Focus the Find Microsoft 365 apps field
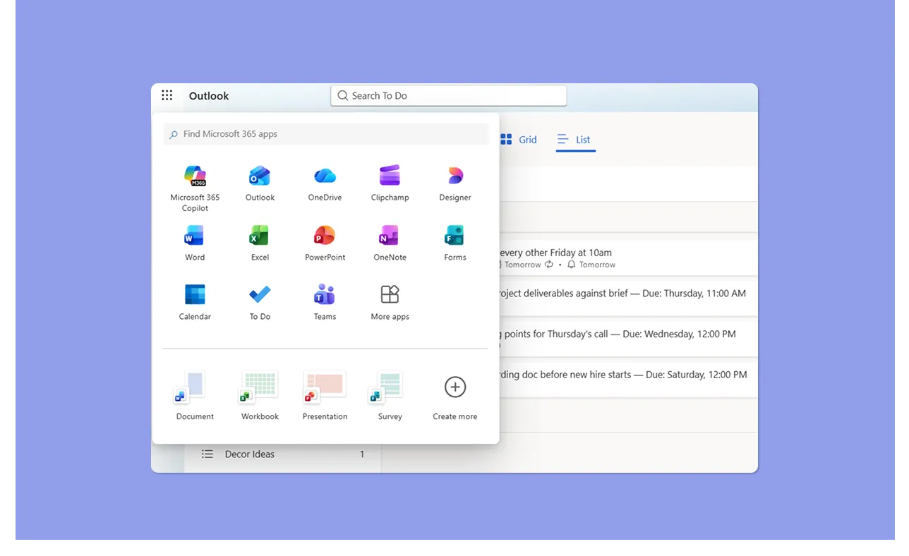909x556 pixels. [x=325, y=134]
